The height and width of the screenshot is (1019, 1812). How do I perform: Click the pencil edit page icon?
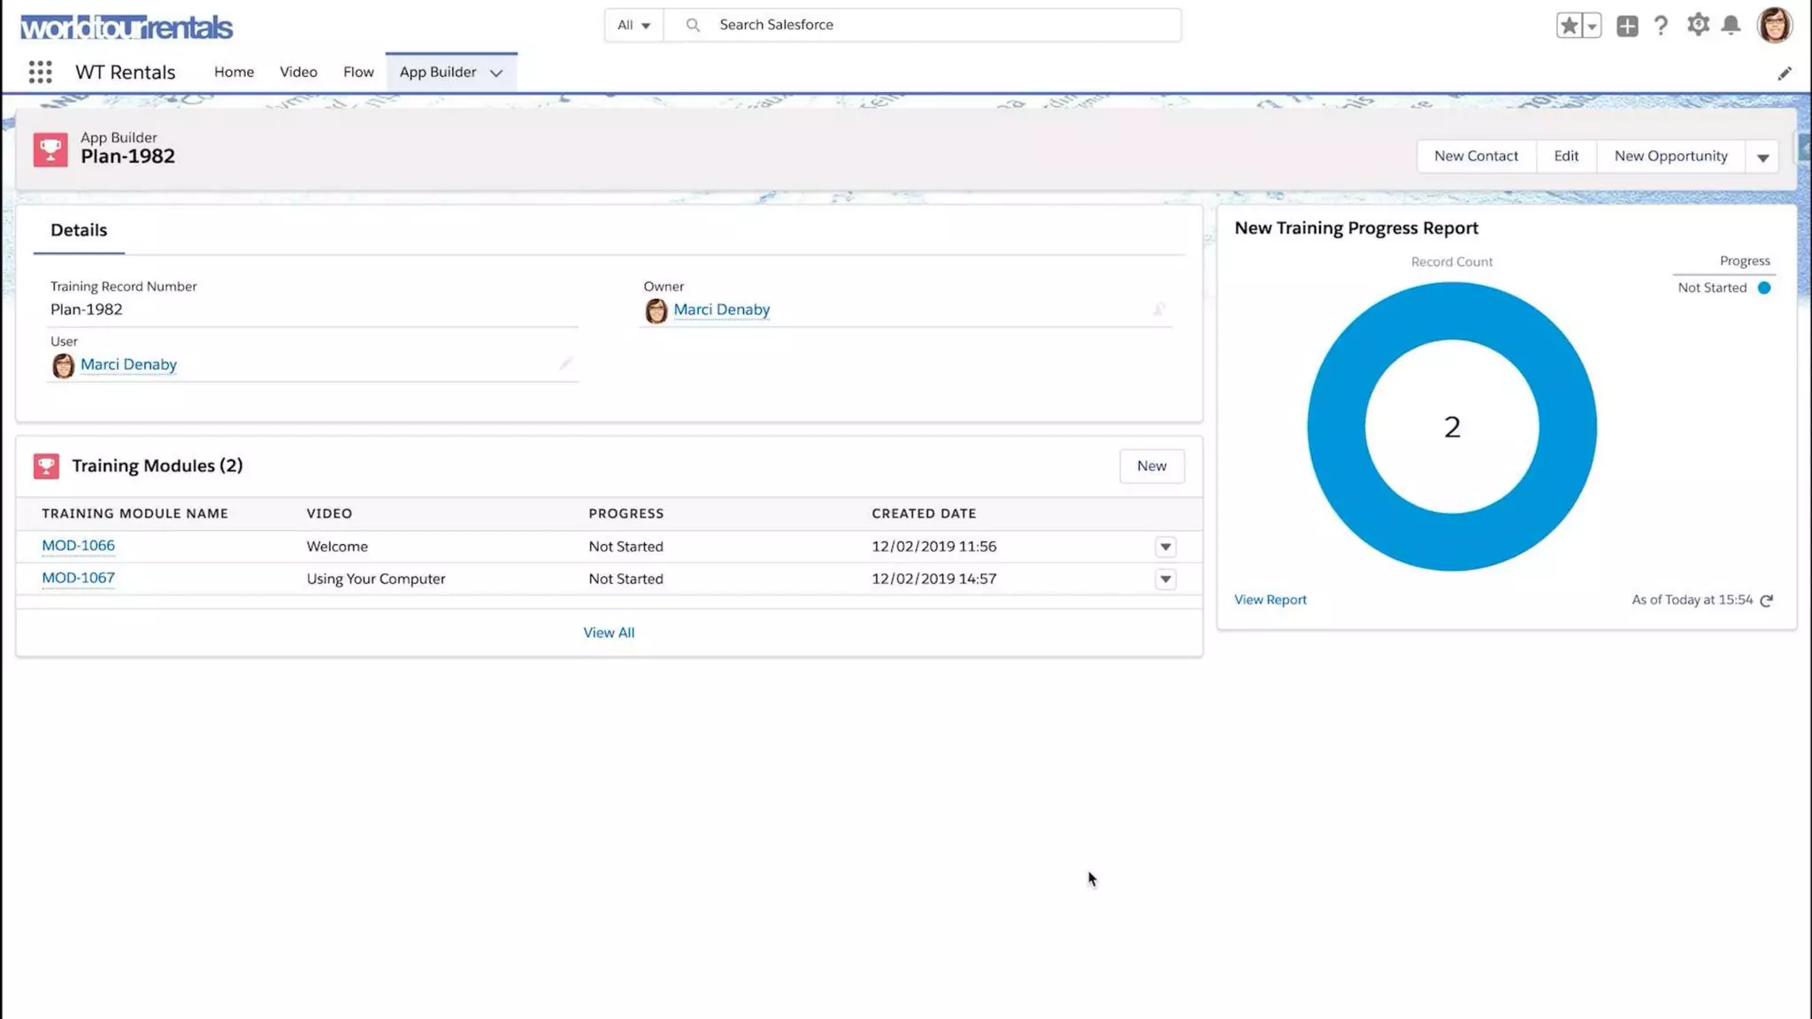point(1784,73)
